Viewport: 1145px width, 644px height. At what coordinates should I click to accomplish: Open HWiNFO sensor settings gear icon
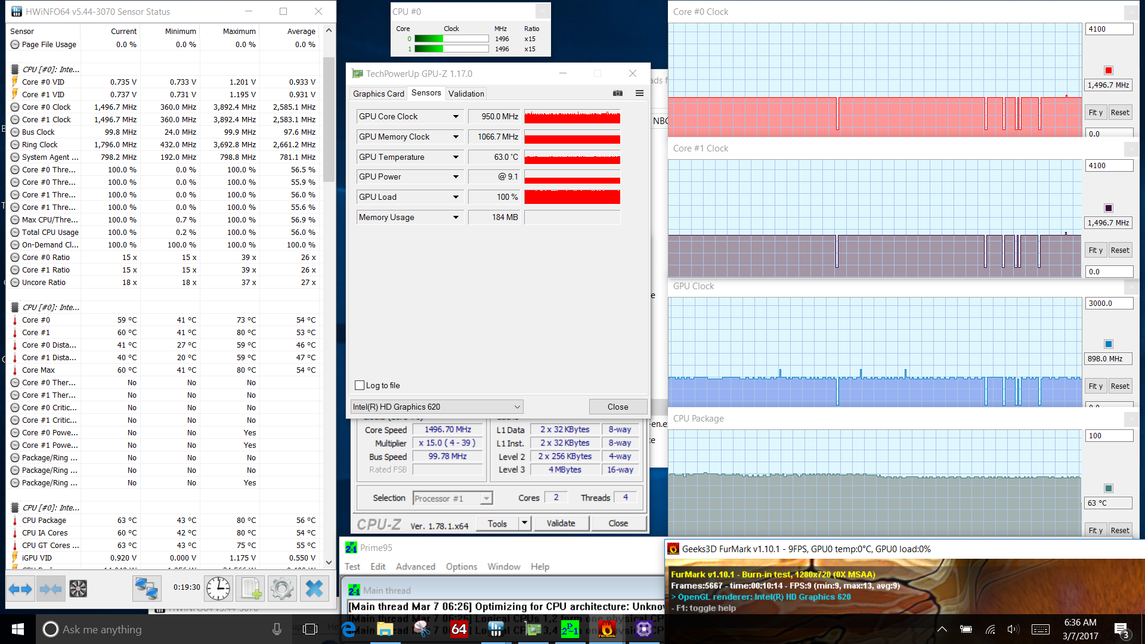(x=282, y=589)
